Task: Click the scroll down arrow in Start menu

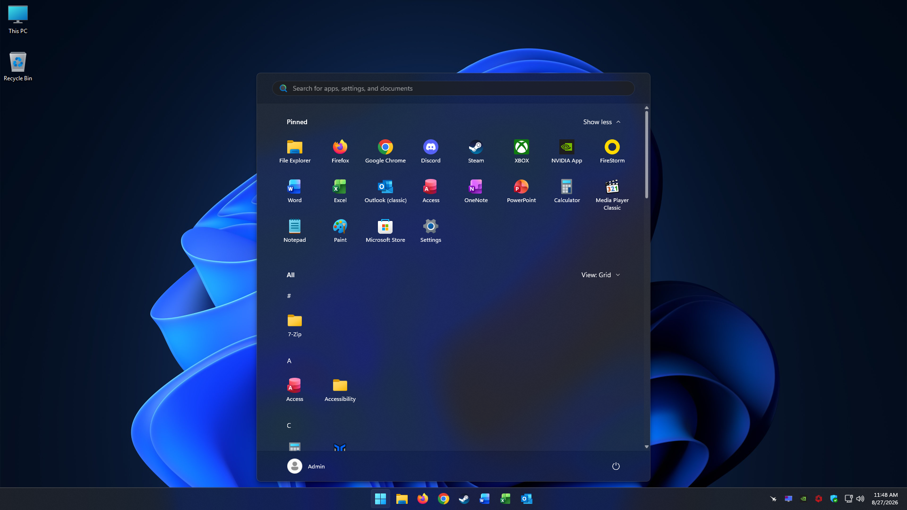Action: point(647,447)
